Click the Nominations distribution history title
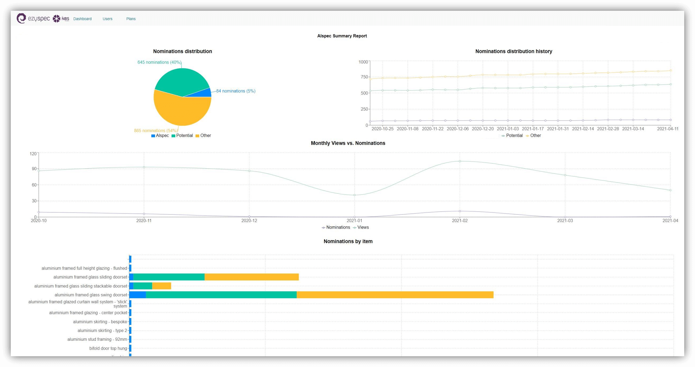The image size is (695, 367). point(514,52)
